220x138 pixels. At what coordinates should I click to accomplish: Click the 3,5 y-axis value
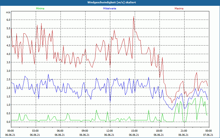coord(9,62)
